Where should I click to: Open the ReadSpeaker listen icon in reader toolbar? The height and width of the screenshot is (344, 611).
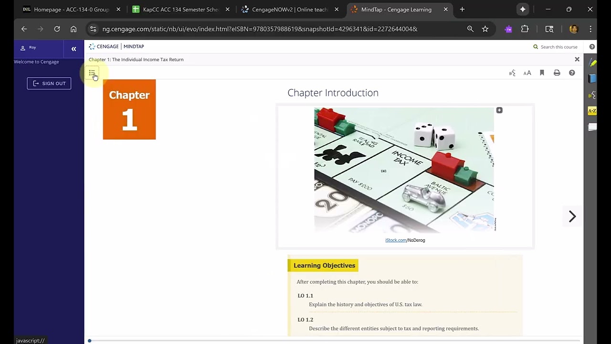[x=512, y=73]
